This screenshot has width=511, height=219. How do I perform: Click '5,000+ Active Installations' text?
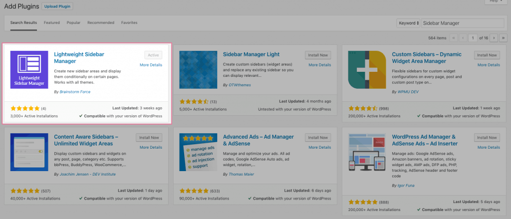[x=203, y=109]
